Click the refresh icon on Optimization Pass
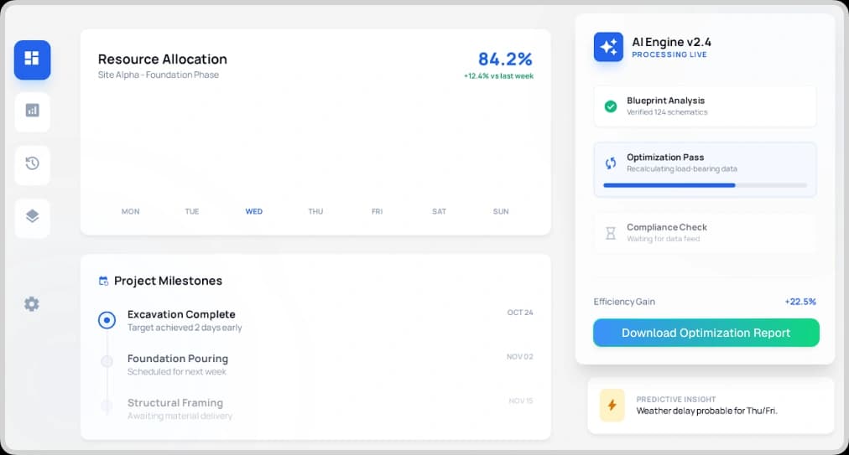Viewport: 849px width, 455px height. pyautogui.click(x=611, y=163)
